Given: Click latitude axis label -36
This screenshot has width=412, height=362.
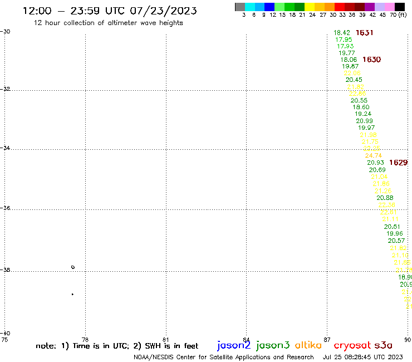Looking at the screenshot, I should [5, 208].
